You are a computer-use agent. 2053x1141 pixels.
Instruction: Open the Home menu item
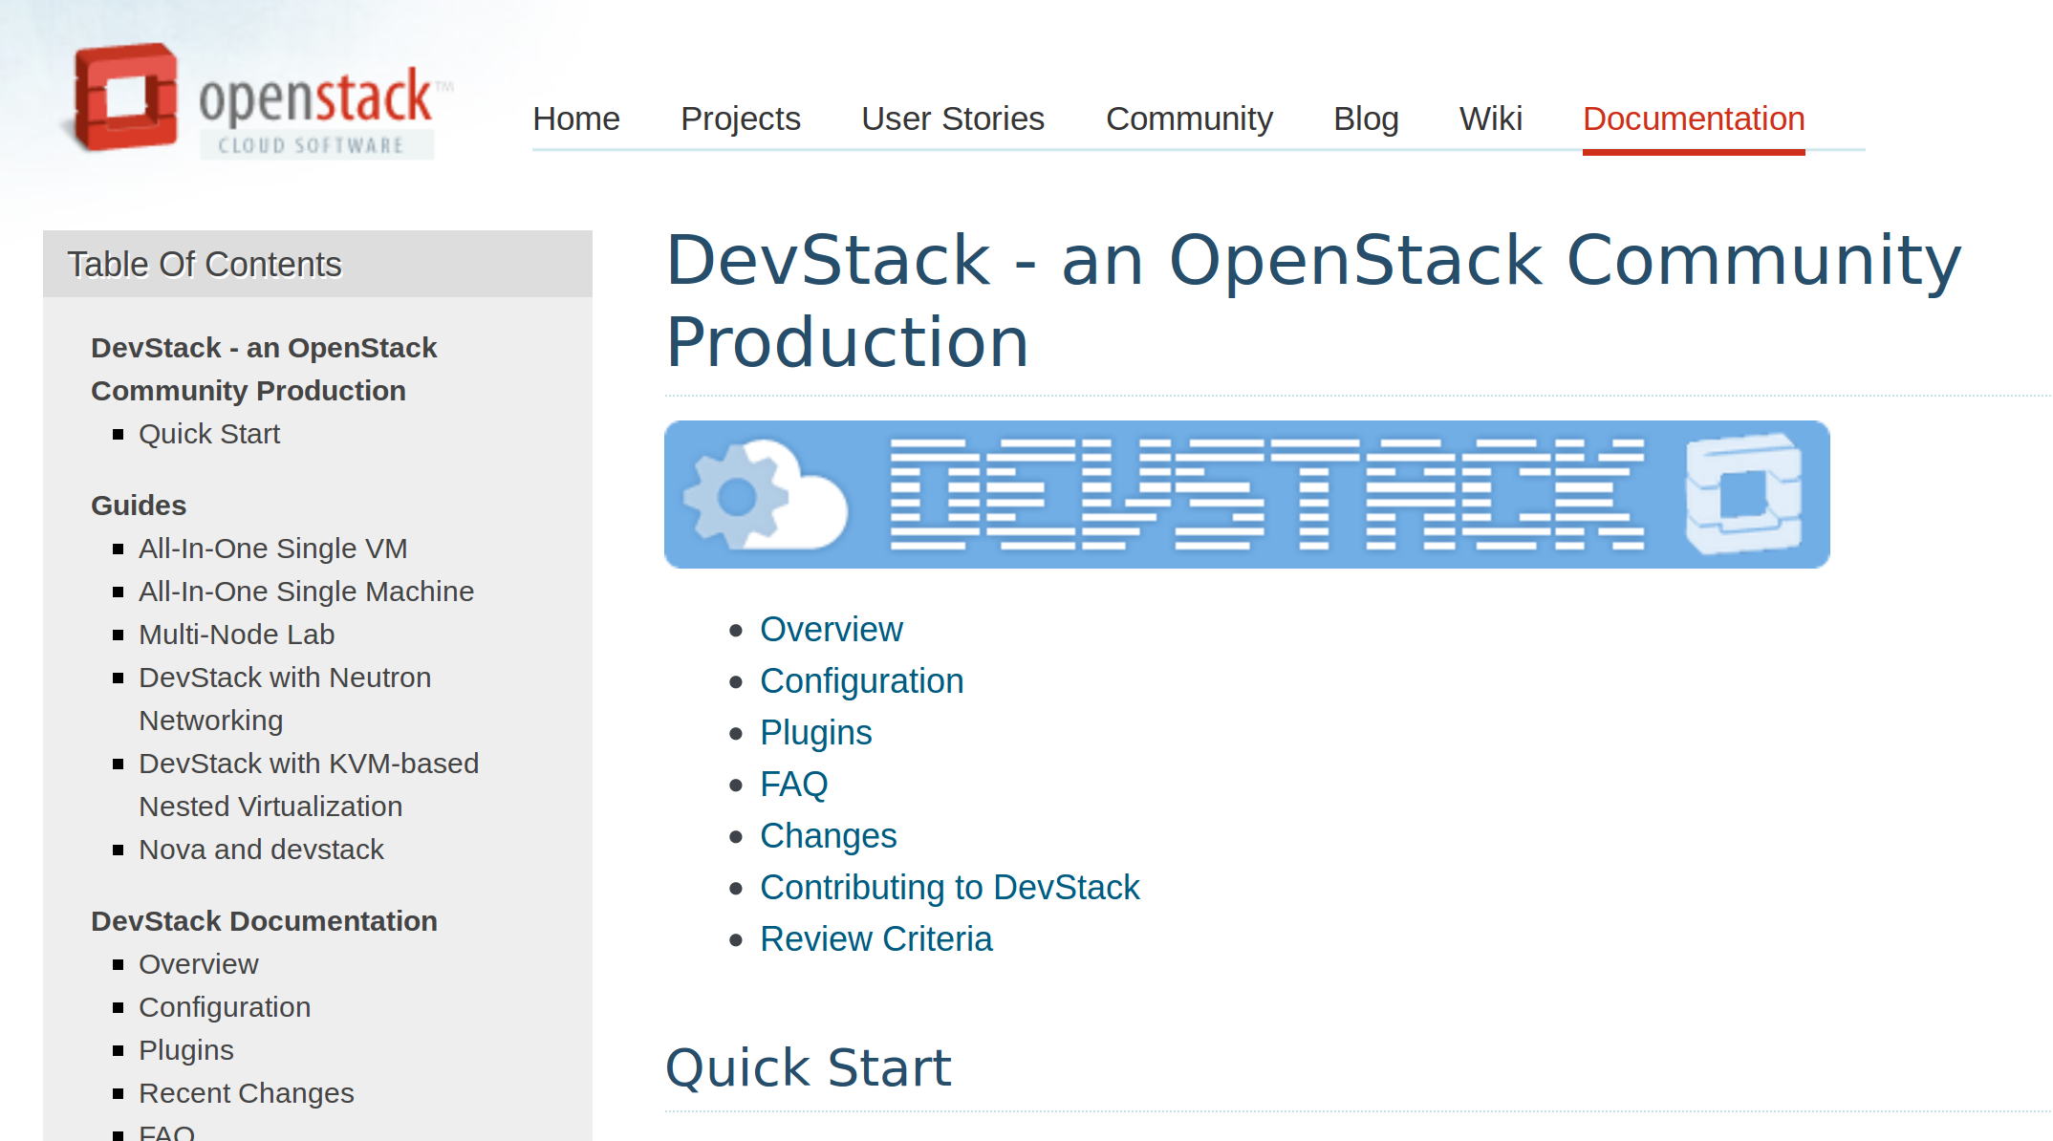(x=575, y=118)
